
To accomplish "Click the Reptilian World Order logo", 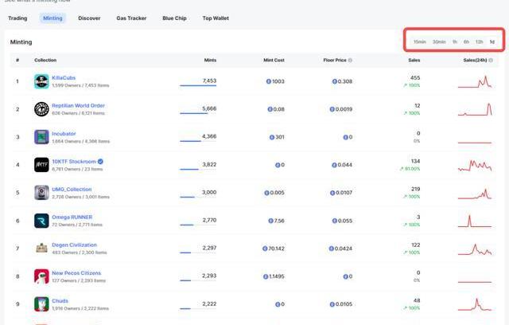I will tap(41, 109).
